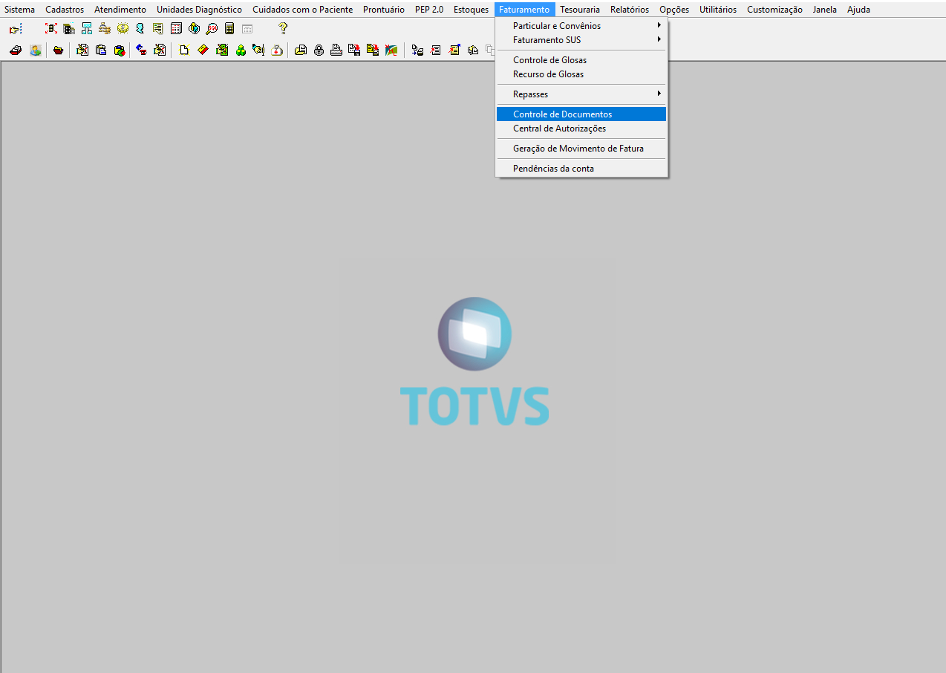Open the Relatórios menu
The width and height of the screenshot is (946, 673).
click(x=630, y=10)
